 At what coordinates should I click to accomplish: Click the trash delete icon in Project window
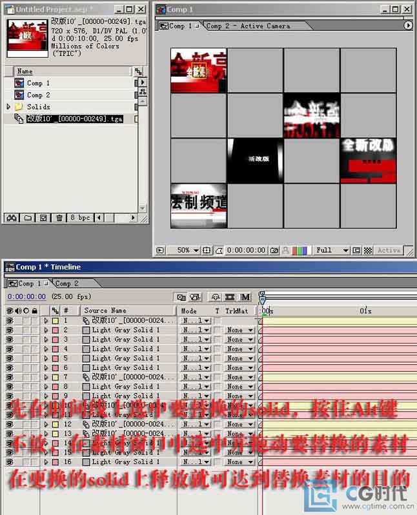(x=59, y=217)
